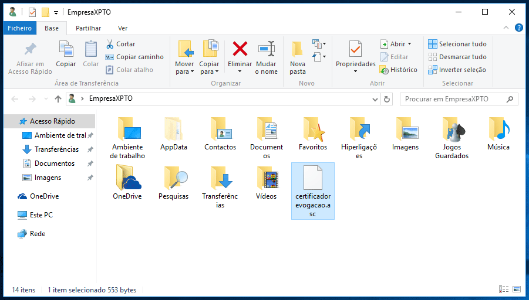Click the new folder icon in title bar
The height and width of the screenshot is (300, 529).
(45, 12)
